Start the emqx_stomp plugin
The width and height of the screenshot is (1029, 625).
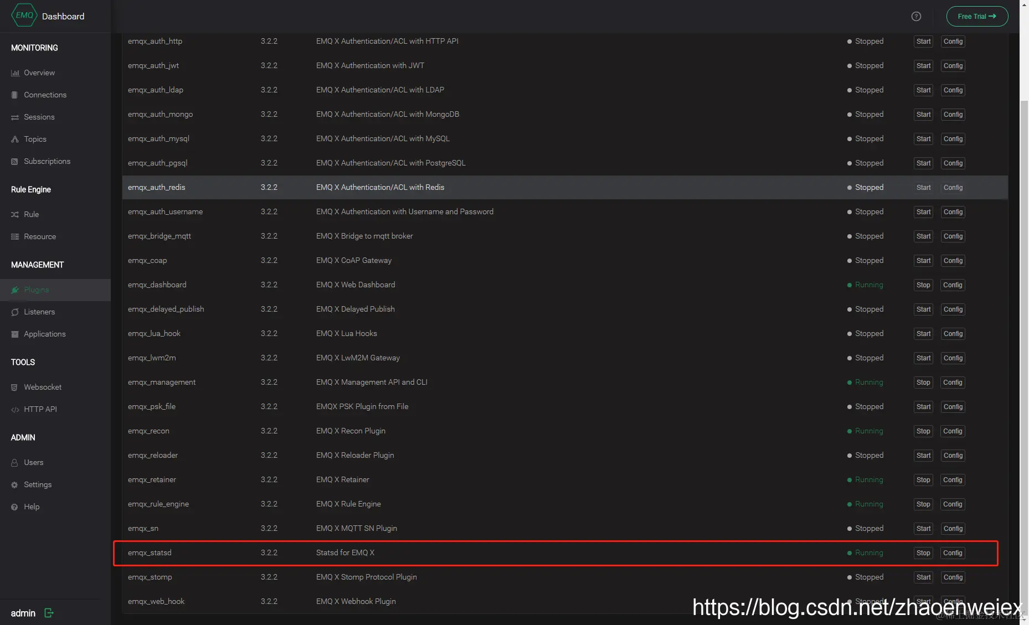pyautogui.click(x=923, y=577)
